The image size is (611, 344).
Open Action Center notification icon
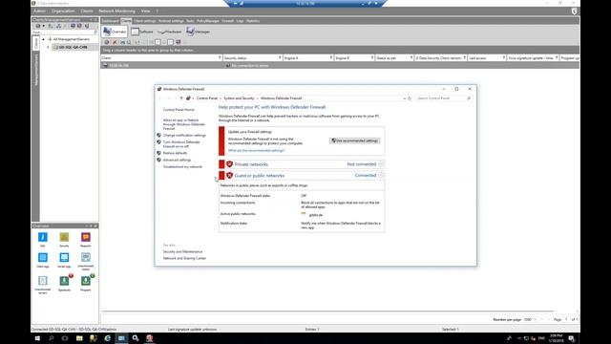pyautogui.click(x=571, y=338)
